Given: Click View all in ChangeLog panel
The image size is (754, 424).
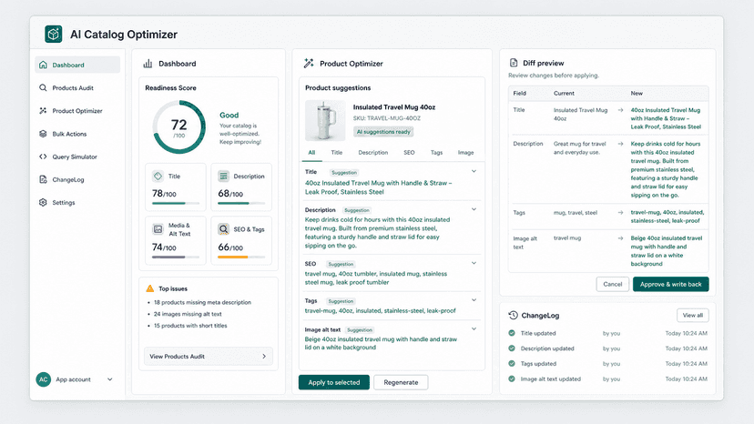Looking at the screenshot, I should 693,316.
